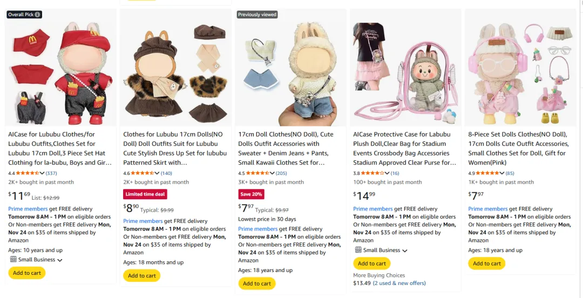
Task: Add the $11.69 AICase clothes set to cart
Action: click(x=26, y=273)
